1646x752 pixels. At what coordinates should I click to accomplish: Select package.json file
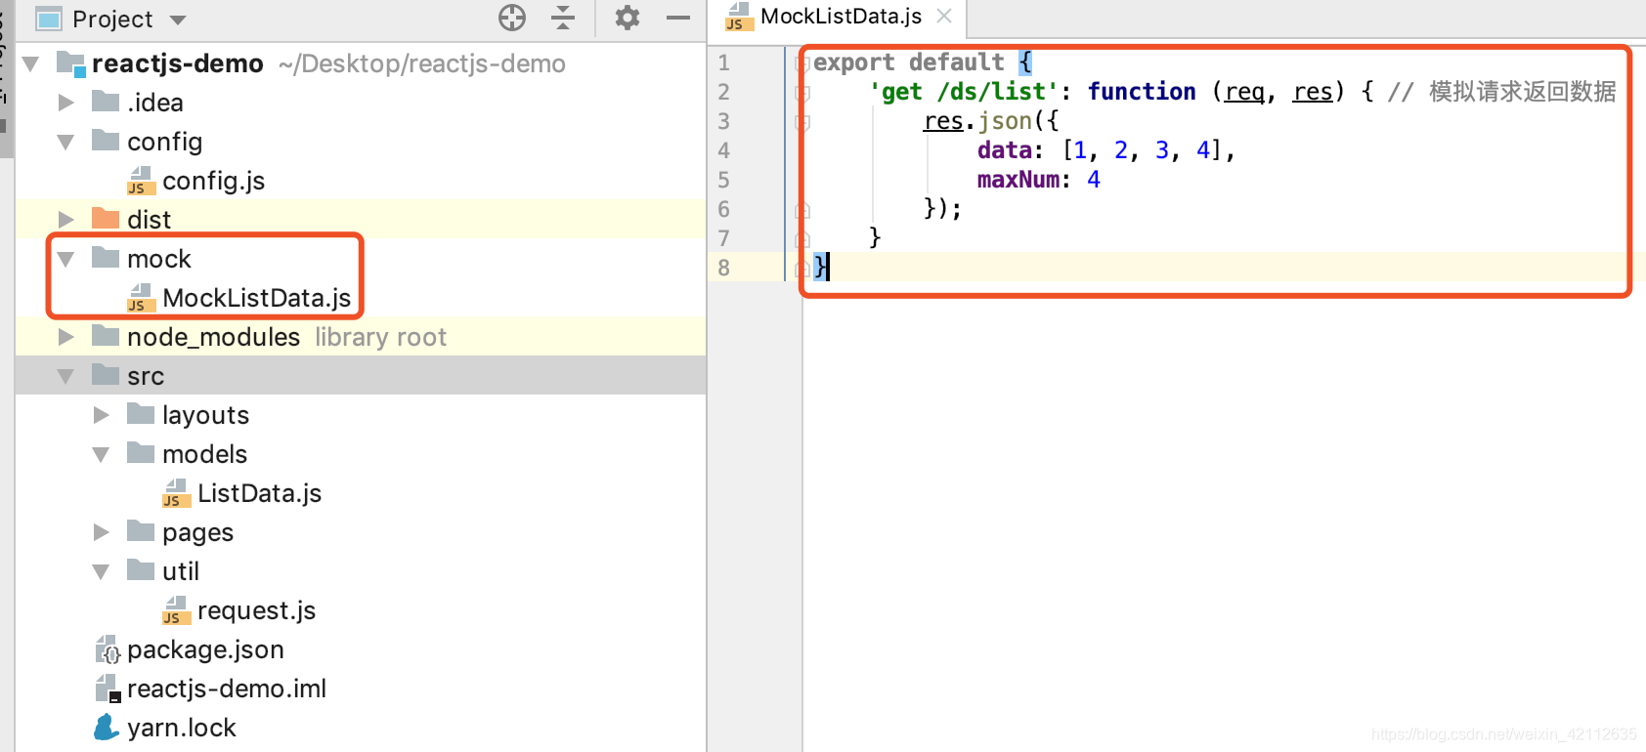click(205, 649)
